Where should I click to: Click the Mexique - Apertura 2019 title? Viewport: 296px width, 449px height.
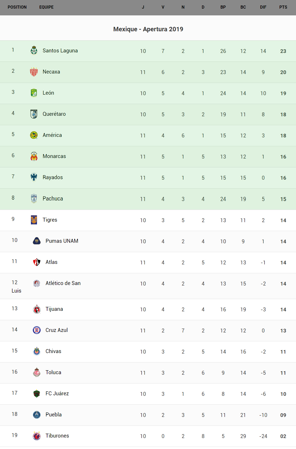point(148,29)
